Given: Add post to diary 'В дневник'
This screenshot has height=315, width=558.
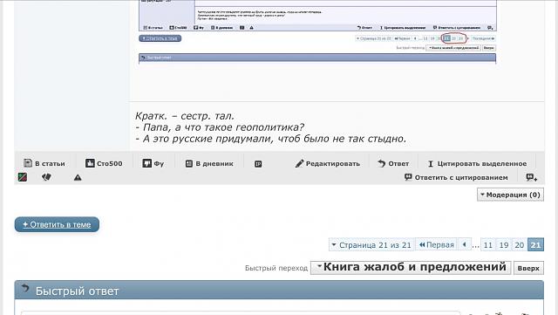Looking at the screenshot, I should point(209,163).
